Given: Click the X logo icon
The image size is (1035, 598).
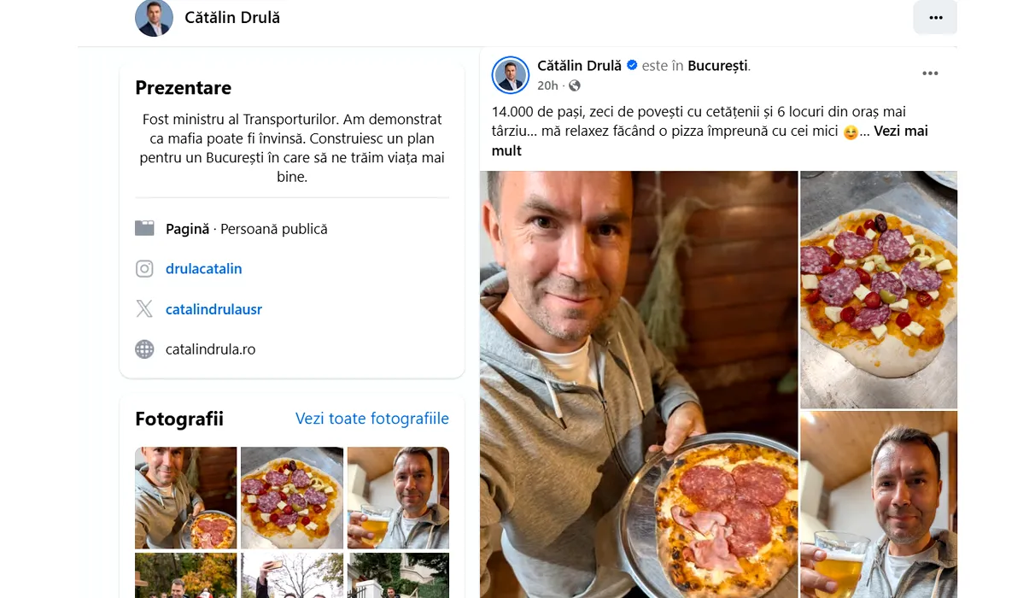Looking at the screenshot, I should (x=144, y=309).
